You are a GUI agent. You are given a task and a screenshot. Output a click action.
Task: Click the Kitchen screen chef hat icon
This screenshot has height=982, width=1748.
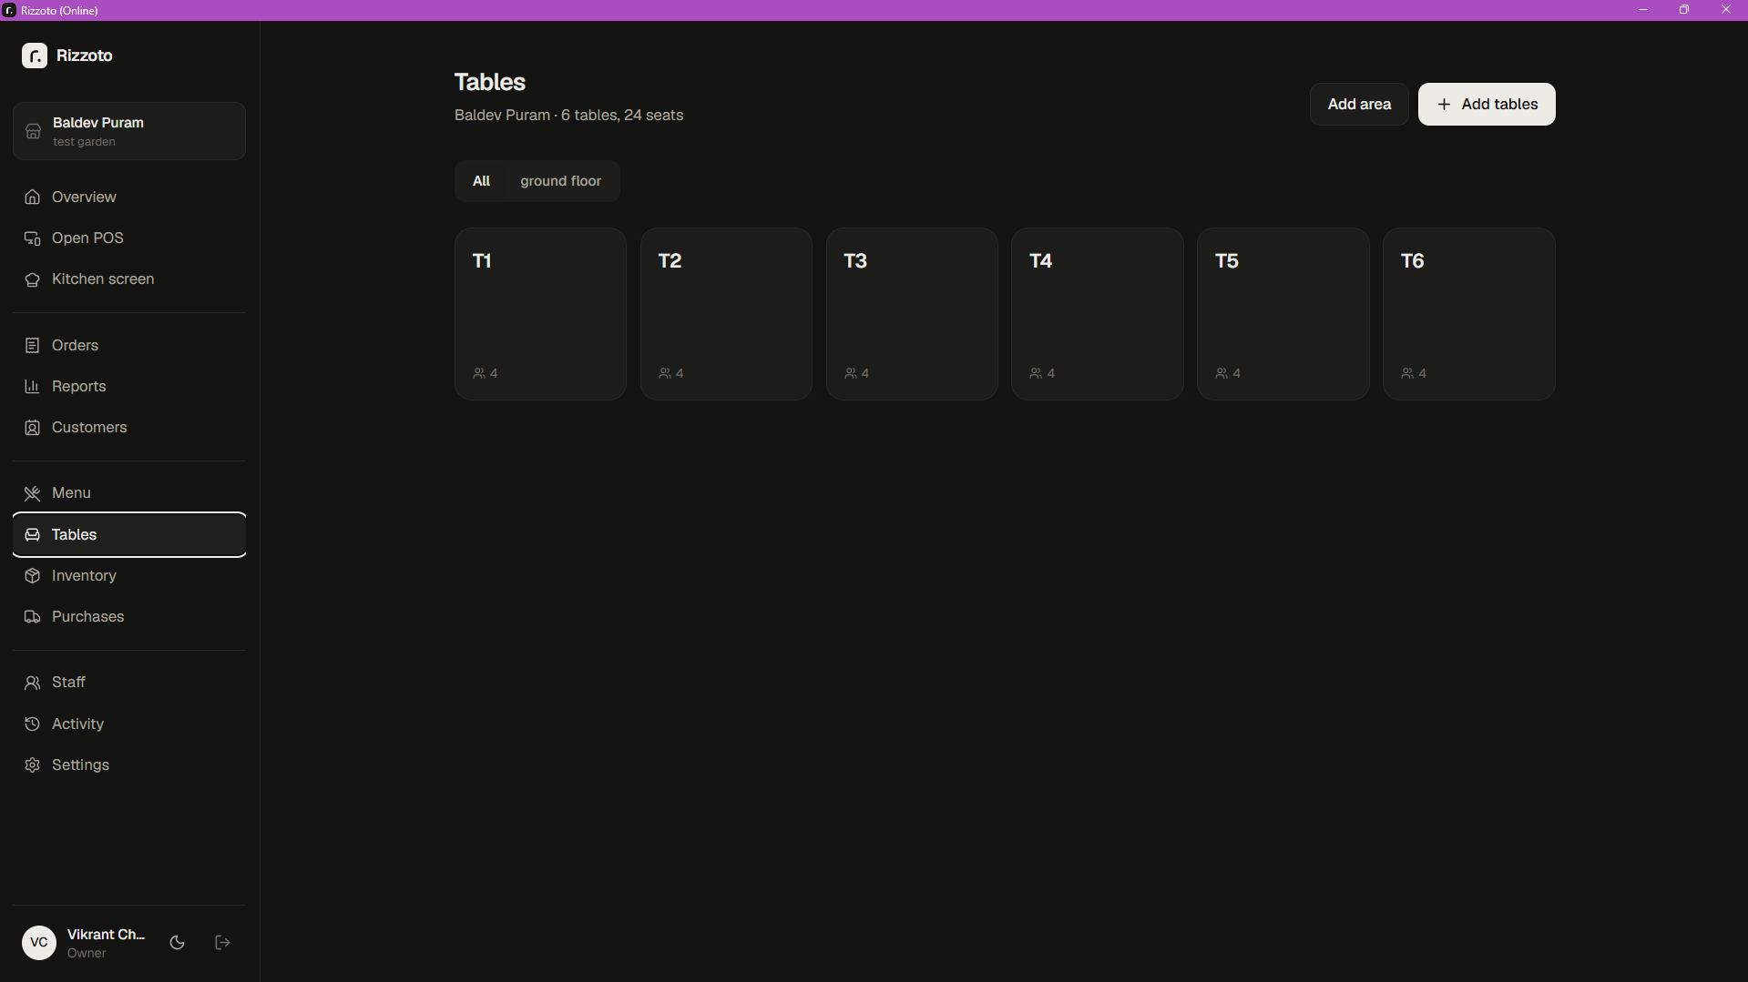[33, 279]
